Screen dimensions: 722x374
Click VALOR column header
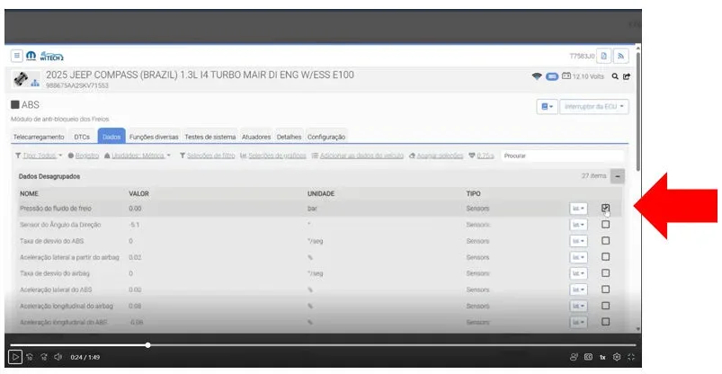(138, 193)
